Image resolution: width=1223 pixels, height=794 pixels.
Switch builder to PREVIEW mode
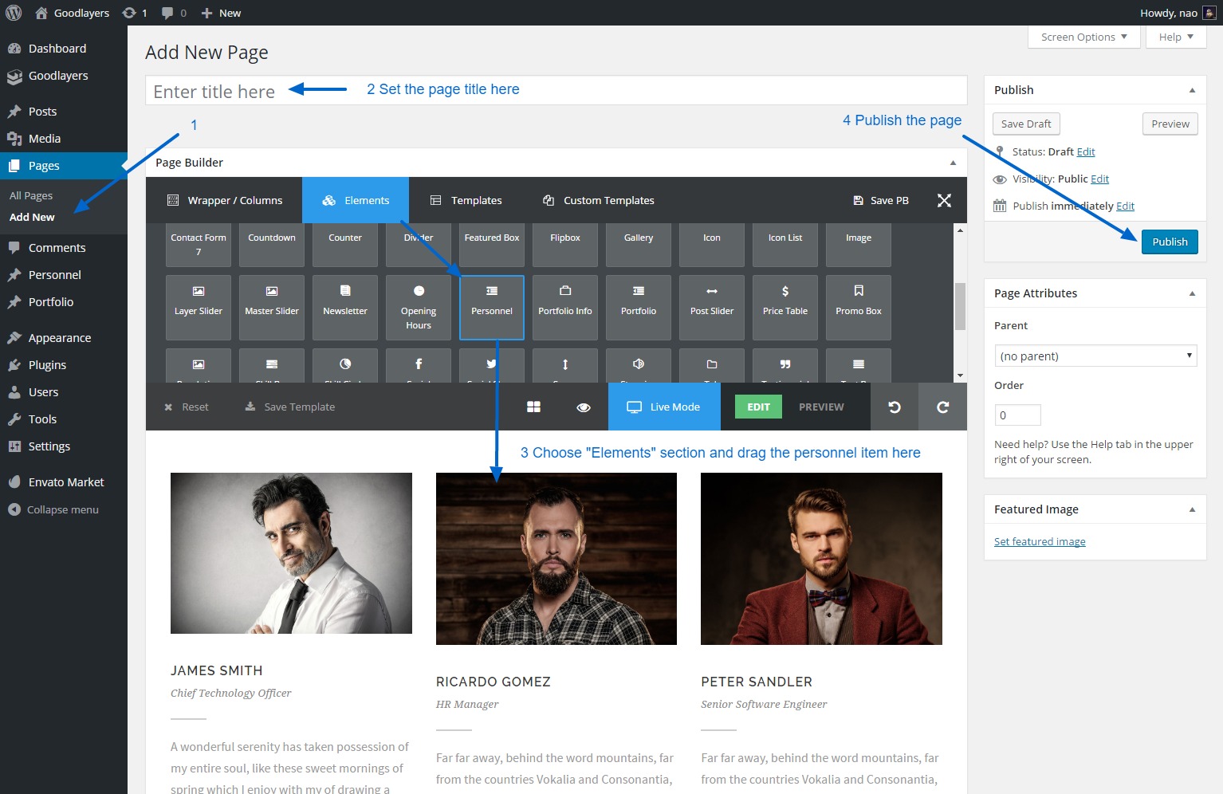pyautogui.click(x=821, y=407)
